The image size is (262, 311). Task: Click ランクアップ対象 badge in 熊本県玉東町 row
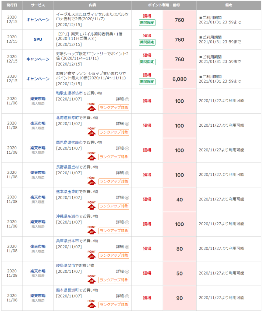(114, 206)
